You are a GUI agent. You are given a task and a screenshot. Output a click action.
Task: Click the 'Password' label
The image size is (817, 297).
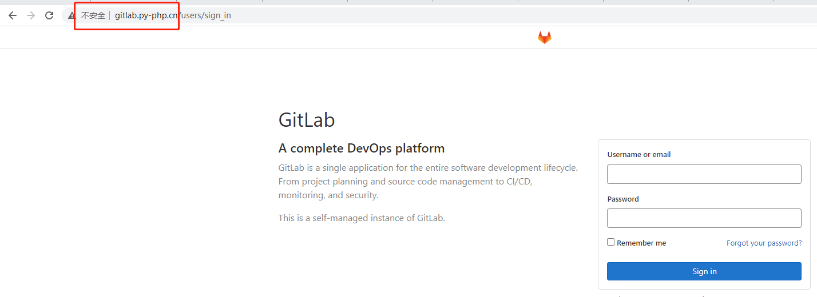pos(623,199)
